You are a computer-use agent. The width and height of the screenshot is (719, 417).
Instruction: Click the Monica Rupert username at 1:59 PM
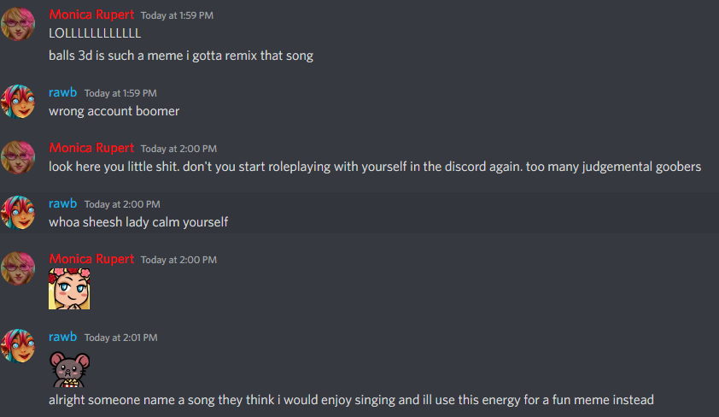[91, 15]
